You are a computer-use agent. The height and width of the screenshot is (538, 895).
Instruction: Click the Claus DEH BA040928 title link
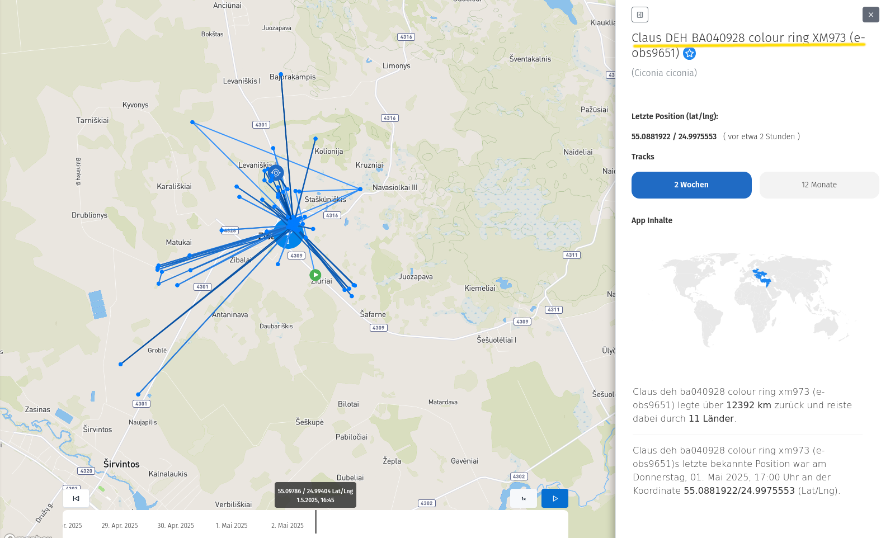point(747,38)
